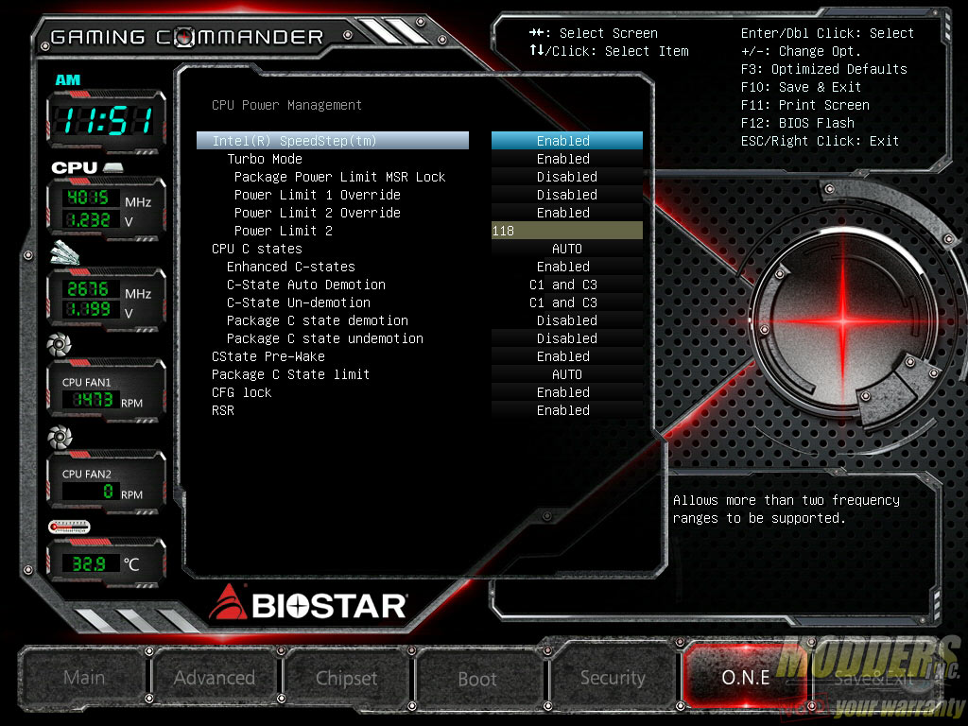Select Package C state undemotion label
The width and height of the screenshot is (968, 726).
click(x=325, y=337)
